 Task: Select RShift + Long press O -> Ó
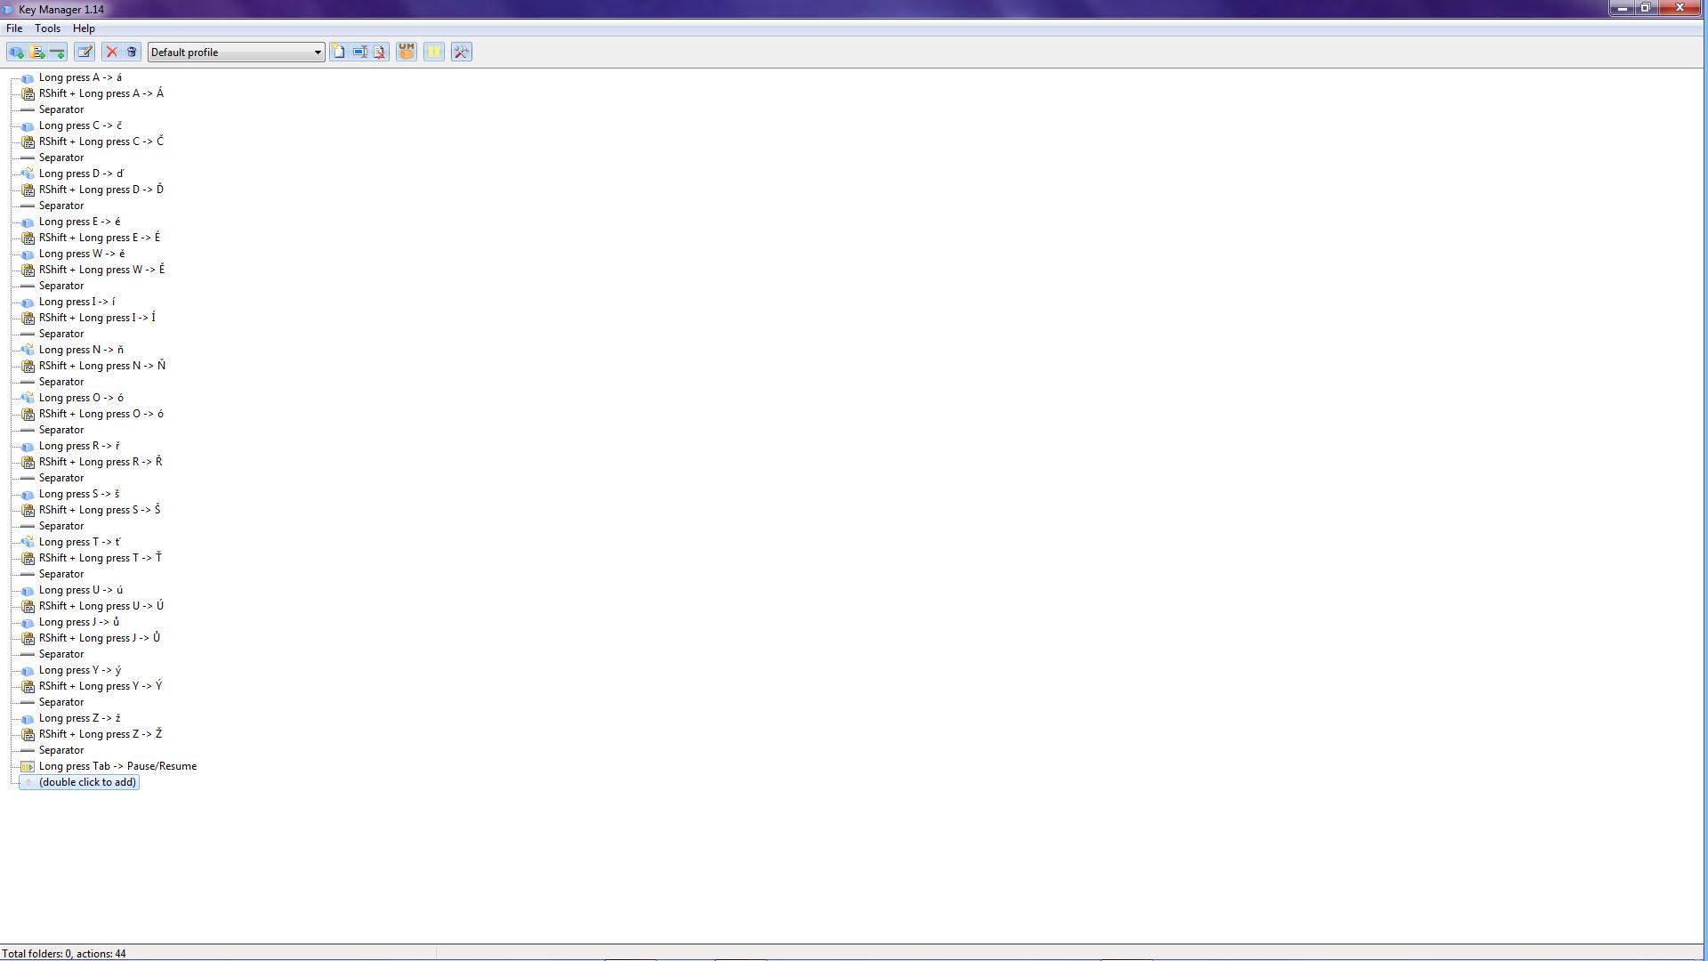pos(101,413)
